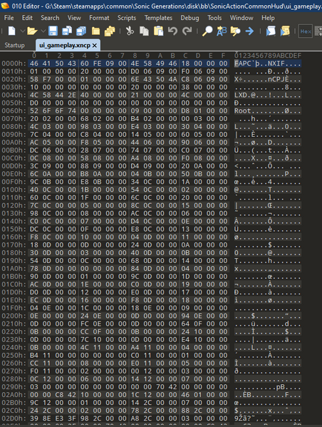Click the Paste clipboard icon
This screenshot has height=427, width=322.
(158, 31)
